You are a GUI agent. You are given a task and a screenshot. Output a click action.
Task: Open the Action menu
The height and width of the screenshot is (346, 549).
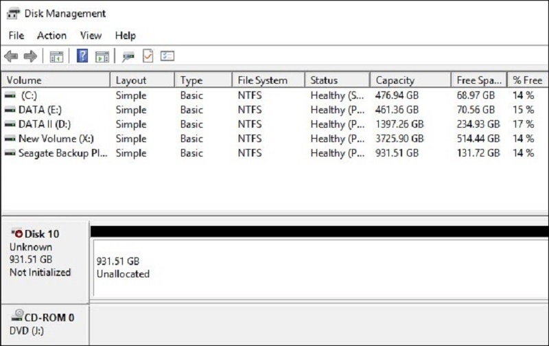pyautogui.click(x=51, y=35)
